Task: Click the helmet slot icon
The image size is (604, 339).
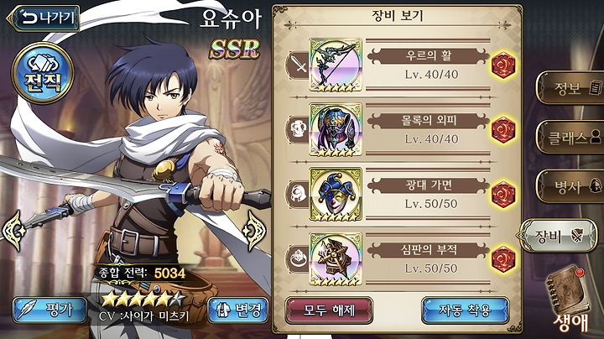Action: pos(299,195)
